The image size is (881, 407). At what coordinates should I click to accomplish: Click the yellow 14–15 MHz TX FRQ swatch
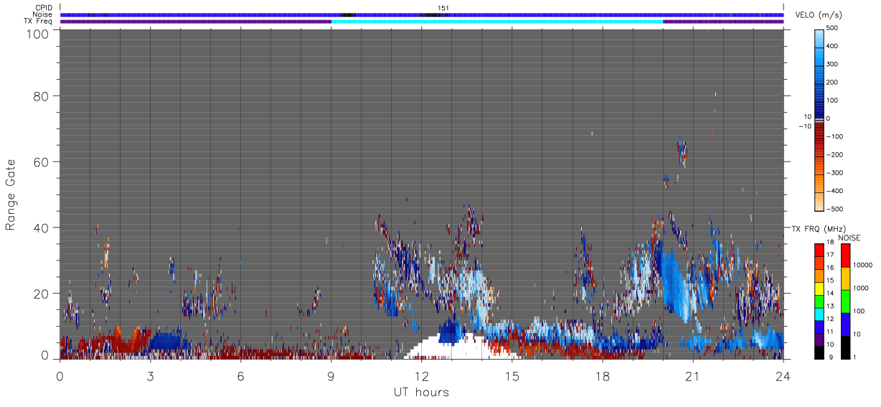pos(819,289)
